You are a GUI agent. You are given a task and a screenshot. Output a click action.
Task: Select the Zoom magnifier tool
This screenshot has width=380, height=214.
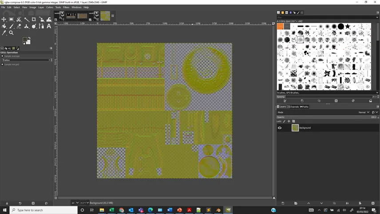pos(11,33)
